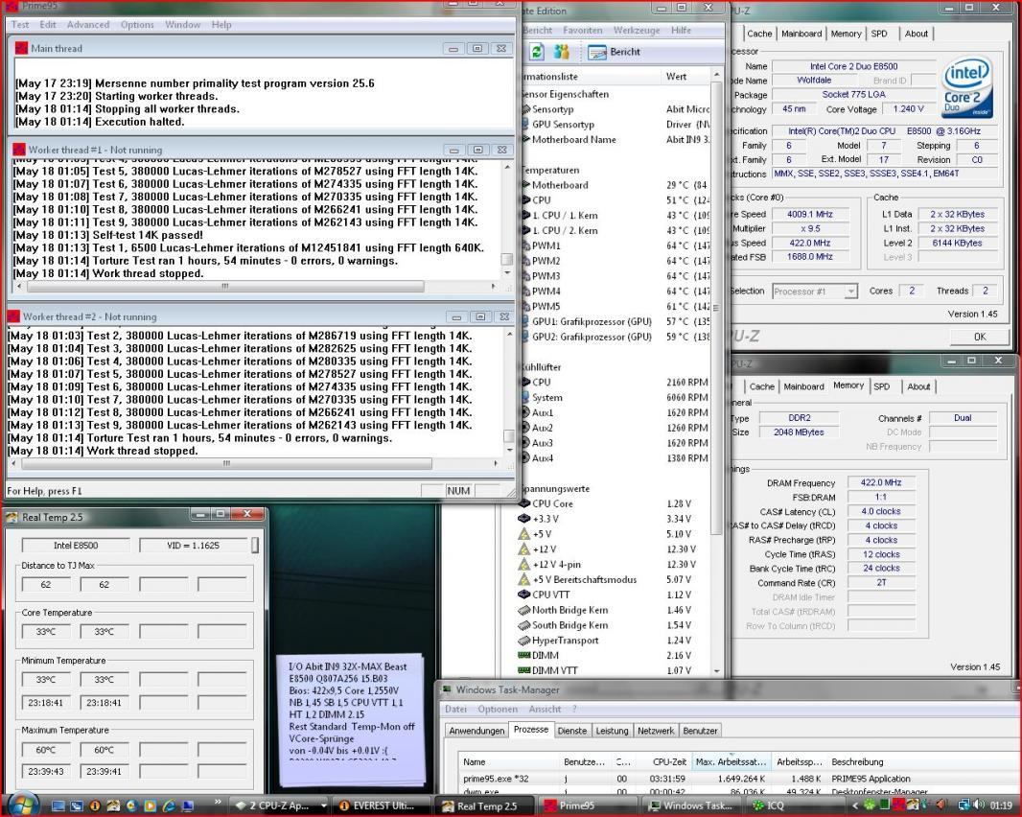Select the +3.3 V voltage icon
1022x817 pixels.
(524, 519)
